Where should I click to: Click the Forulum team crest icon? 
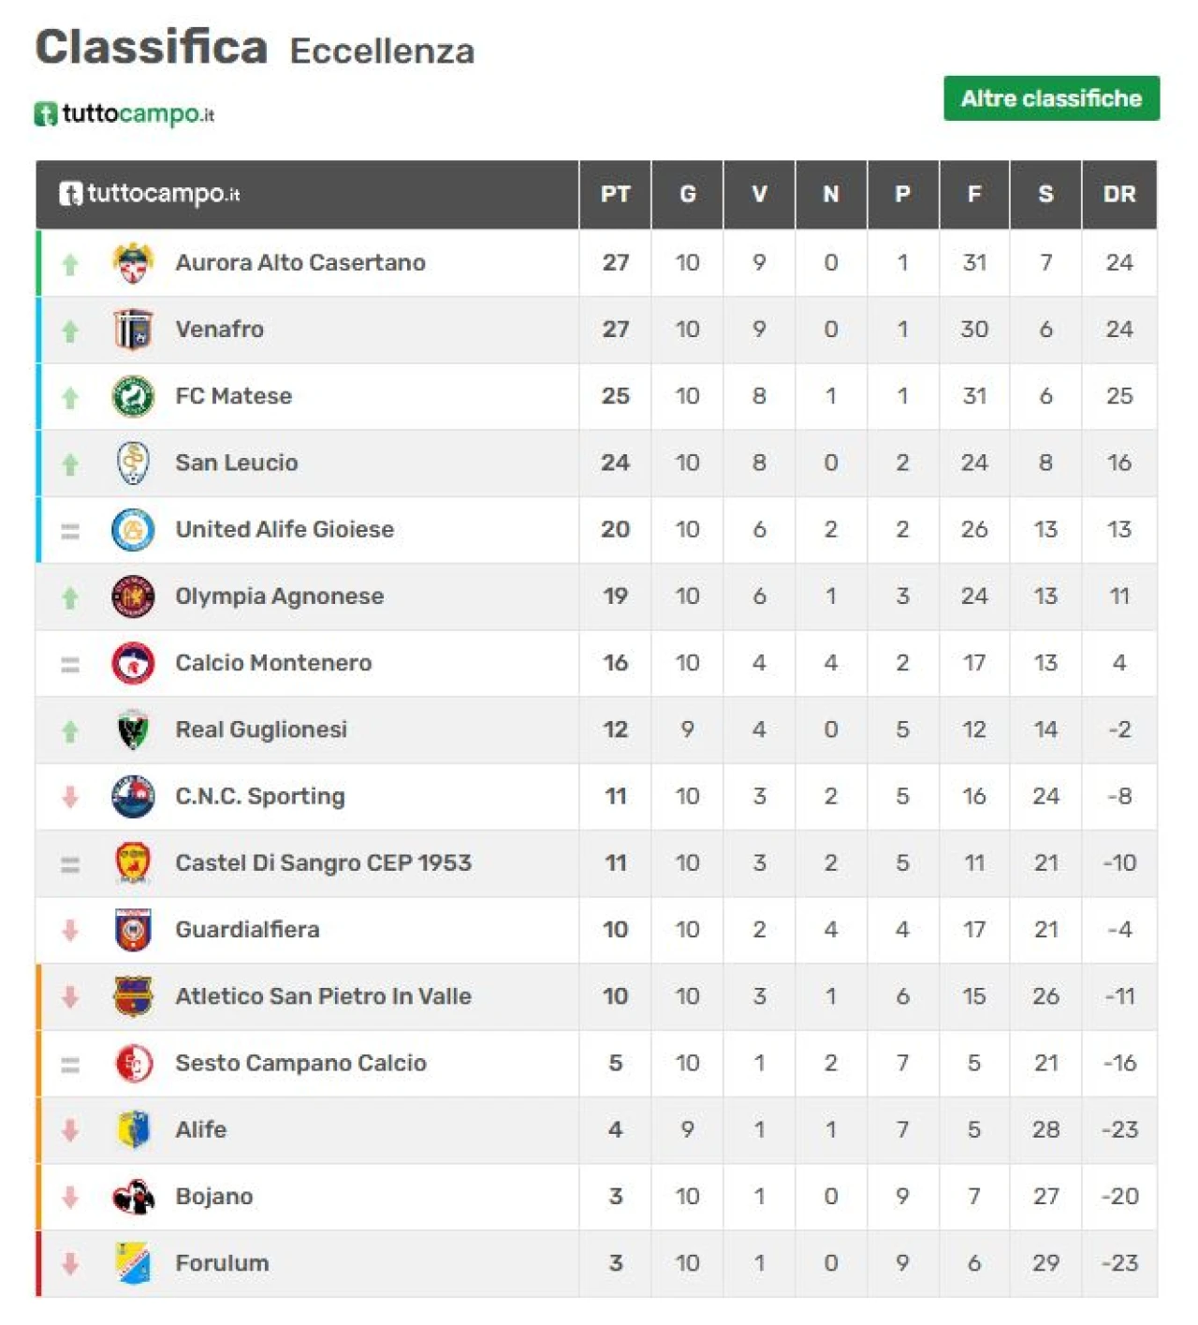tap(133, 1263)
